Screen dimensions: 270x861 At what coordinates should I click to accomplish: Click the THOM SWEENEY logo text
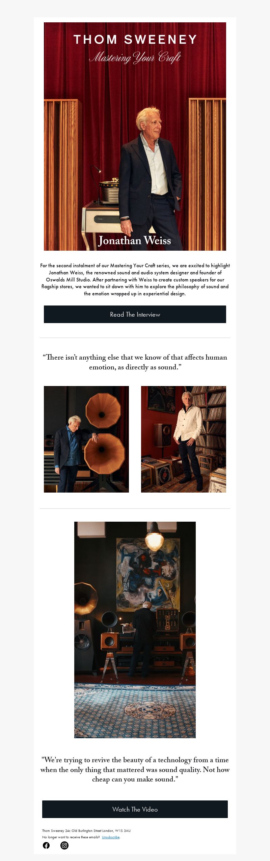pyautogui.click(x=135, y=40)
